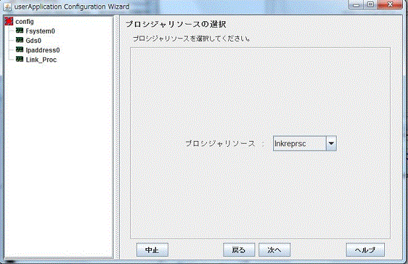Image resolution: width=408 pixels, height=264 pixels.
Task: Select Link_Proc in the tree
Action: (41, 60)
